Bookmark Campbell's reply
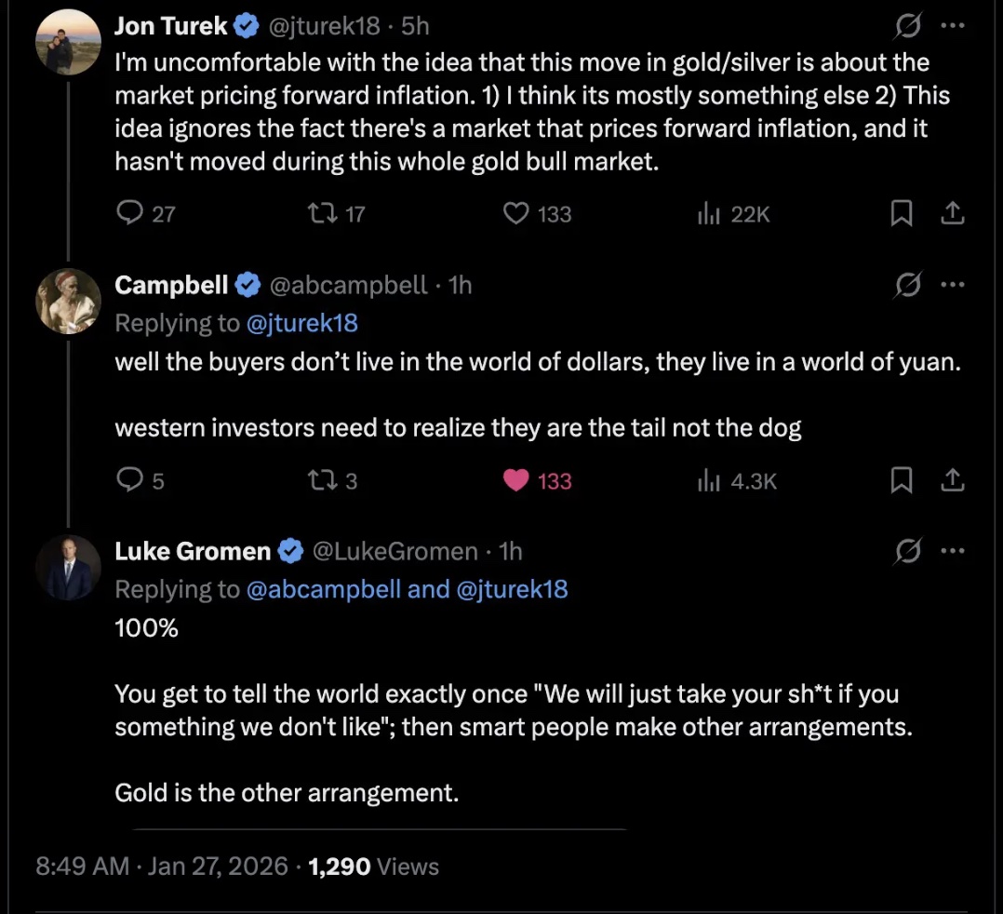This screenshot has height=914, width=1003. click(901, 480)
